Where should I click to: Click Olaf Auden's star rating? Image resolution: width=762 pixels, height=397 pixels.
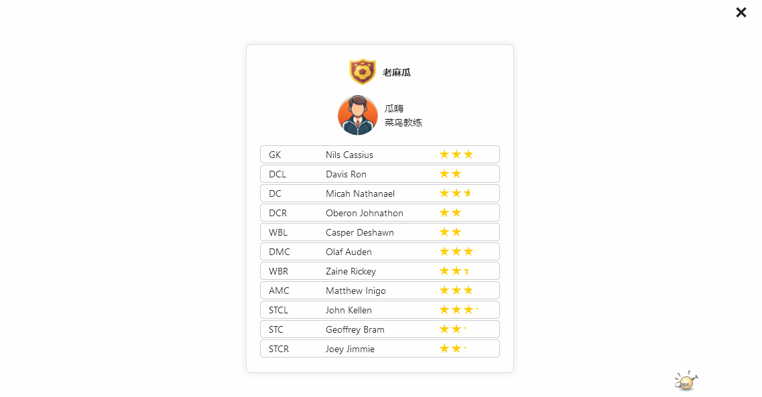[456, 252]
